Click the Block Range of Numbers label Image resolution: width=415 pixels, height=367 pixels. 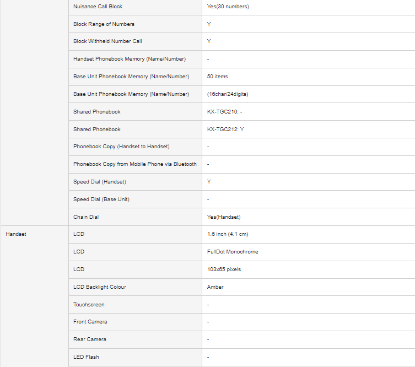click(104, 24)
